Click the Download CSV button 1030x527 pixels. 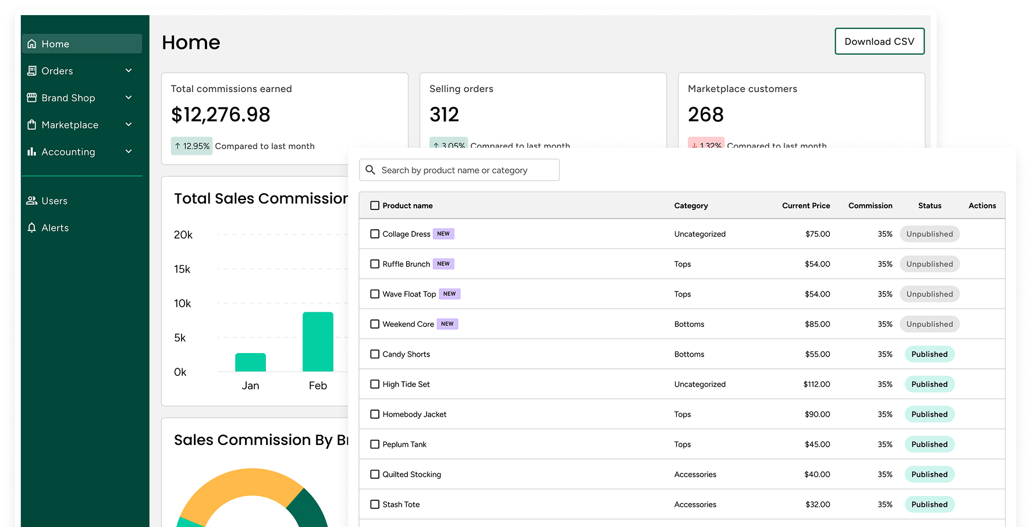click(x=879, y=41)
